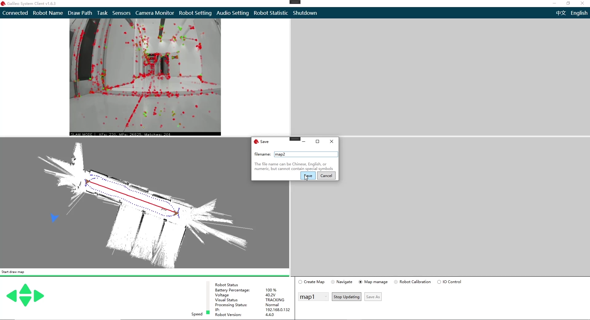Select the Create Map radio button

coord(301,282)
